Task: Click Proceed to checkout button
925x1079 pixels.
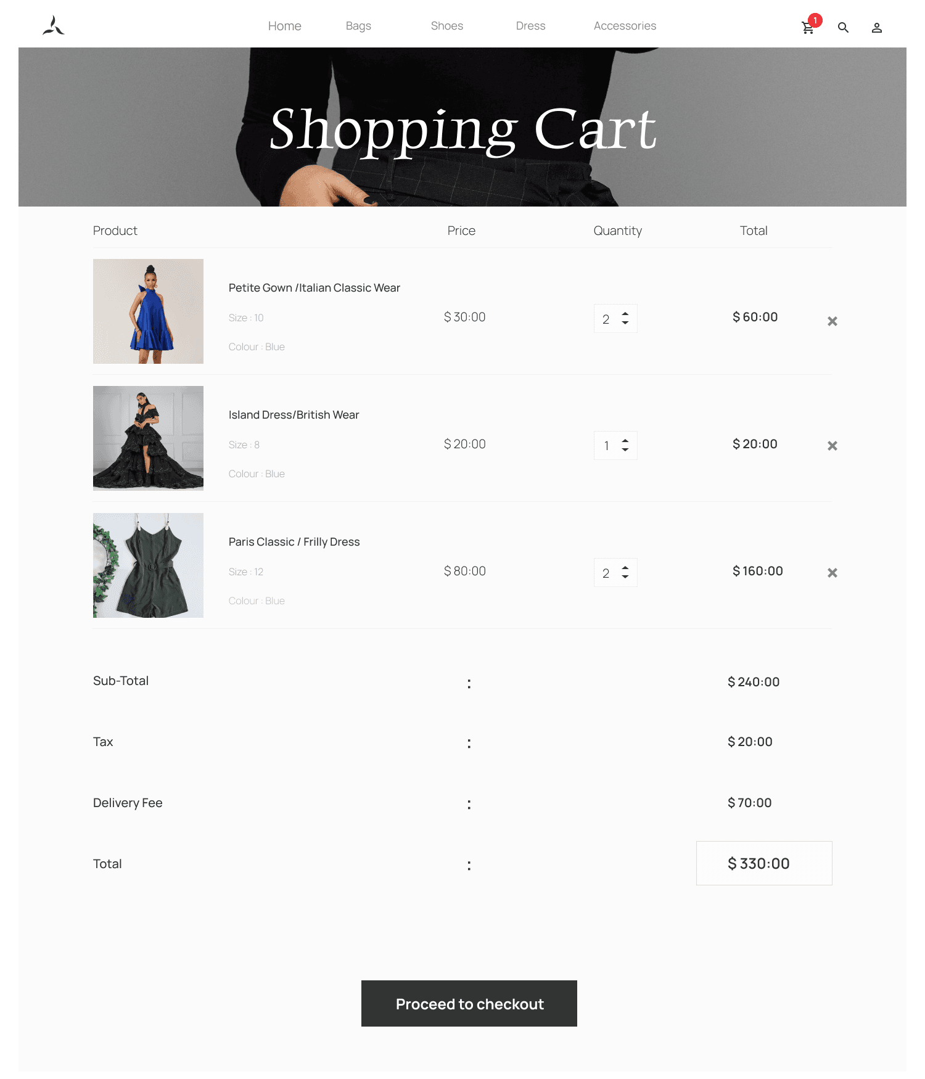Action: (469, 1004)
